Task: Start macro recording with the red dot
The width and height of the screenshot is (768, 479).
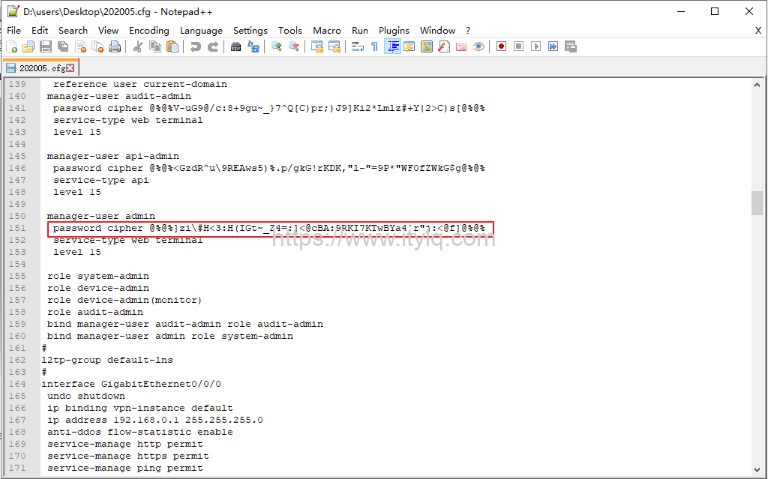Action: (501, 46)
